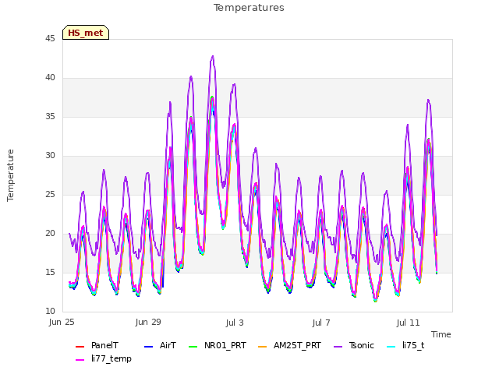This screenshot has height=374, width=499.
Task: Click the 10 y-axis tick label
Action: (x=50, y=311)
